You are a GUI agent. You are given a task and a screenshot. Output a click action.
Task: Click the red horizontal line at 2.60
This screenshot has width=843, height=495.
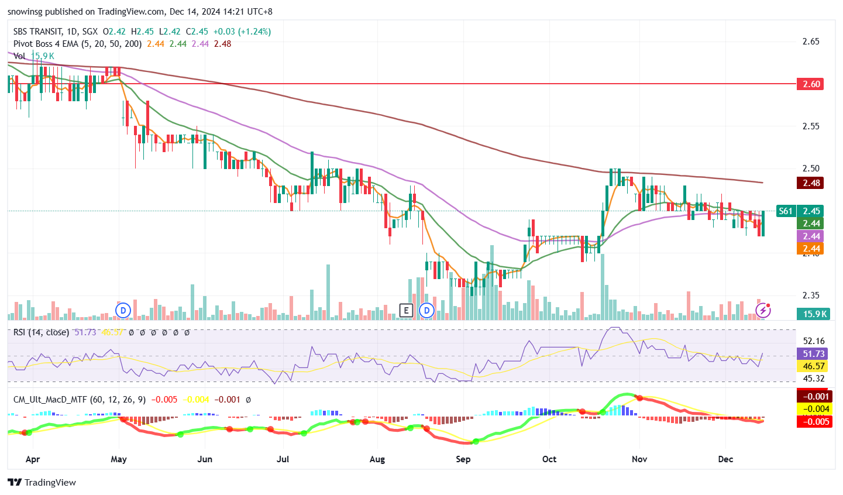click(x=401, y=84)
